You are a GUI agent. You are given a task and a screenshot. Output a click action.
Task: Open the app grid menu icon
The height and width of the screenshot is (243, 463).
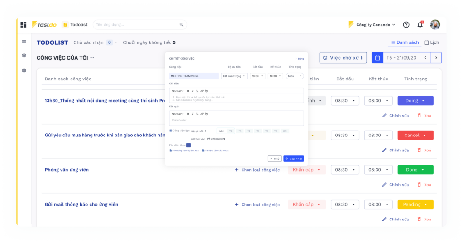coord(24,25)
